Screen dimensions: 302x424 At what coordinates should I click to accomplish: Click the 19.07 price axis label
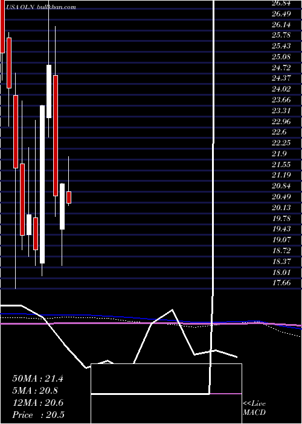click(281, 239)
